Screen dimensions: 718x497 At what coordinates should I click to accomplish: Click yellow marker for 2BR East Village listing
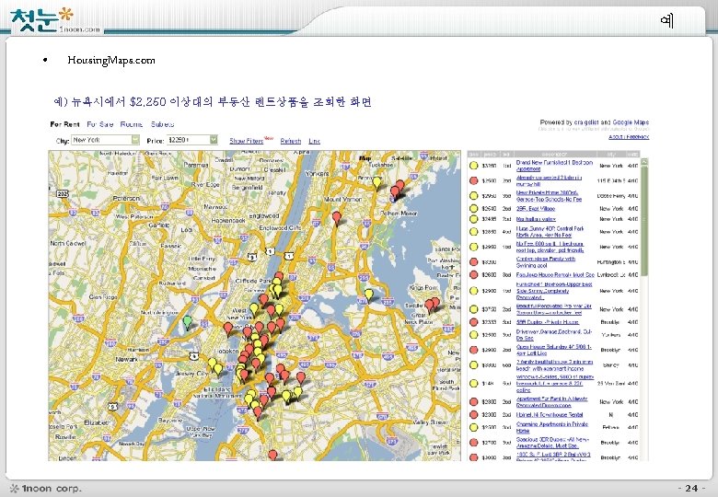(473, 208)
